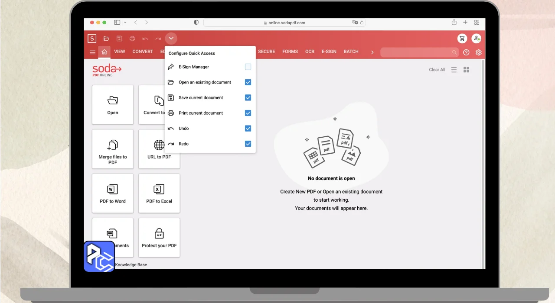The width and height of the screenshot is (555, 303).
Task: Open the hamburger menu in ribbon
Action: pos(92,52)
